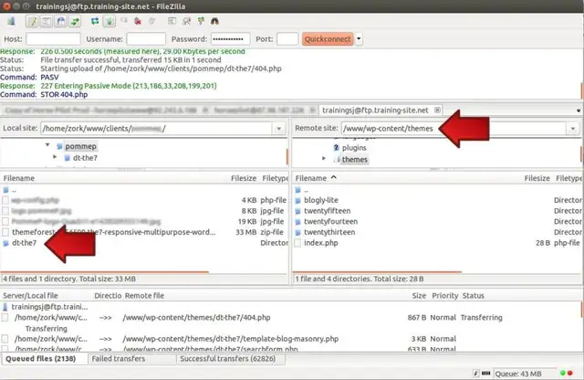Collapse the pommep folder in local tree

point(47,144)
